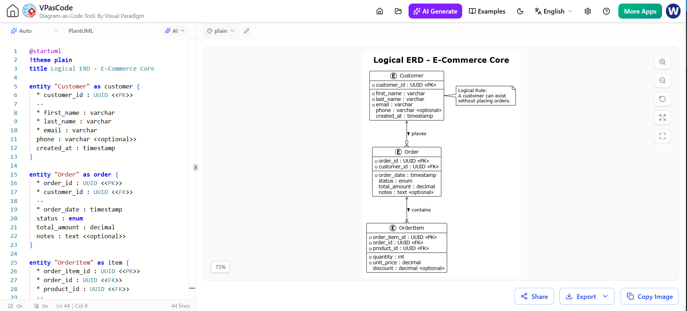Viewport: 687px width, 311px height.
Task: Click the 'created_at : timestamp' code line
Action: click(x=76, y=148)
